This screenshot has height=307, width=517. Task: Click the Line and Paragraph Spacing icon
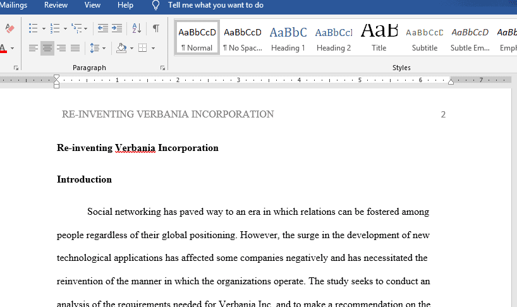[x=95, y=48]
